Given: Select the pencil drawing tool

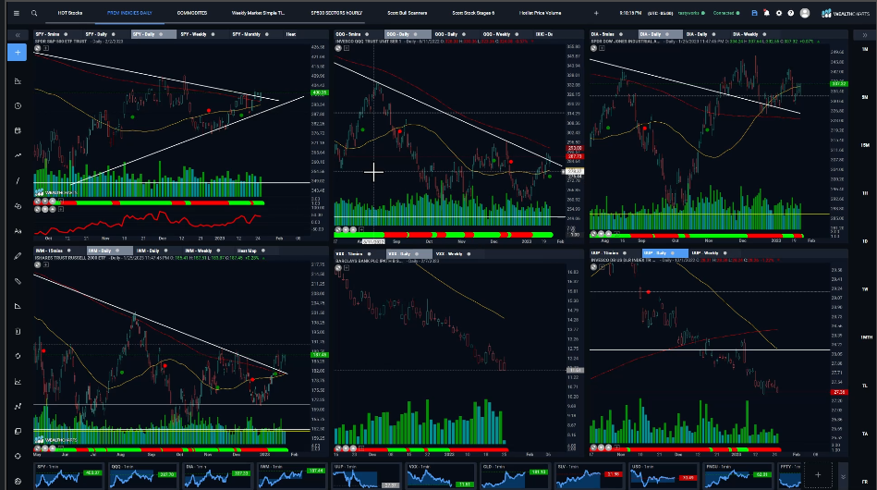Looking at the screenshot, I should [18, 255].
